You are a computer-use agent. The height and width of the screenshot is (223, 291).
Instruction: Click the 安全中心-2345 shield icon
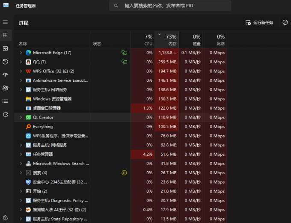[28, 182]
